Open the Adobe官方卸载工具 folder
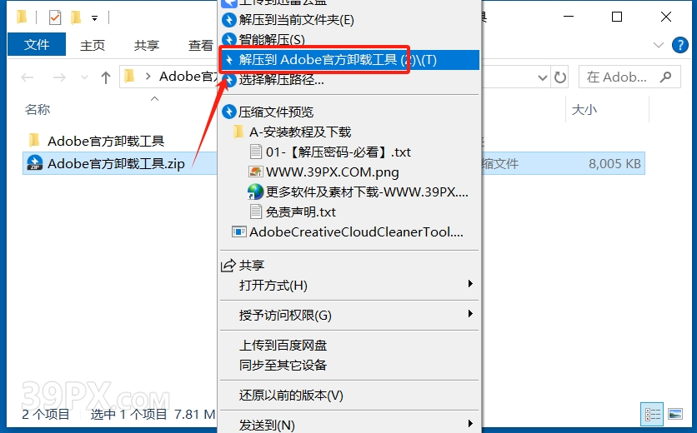The height and width of the screenshot is (433, 697). (x=106, y=141)
